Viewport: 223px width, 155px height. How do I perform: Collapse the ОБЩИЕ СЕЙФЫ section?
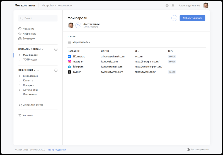pos(38,70)
